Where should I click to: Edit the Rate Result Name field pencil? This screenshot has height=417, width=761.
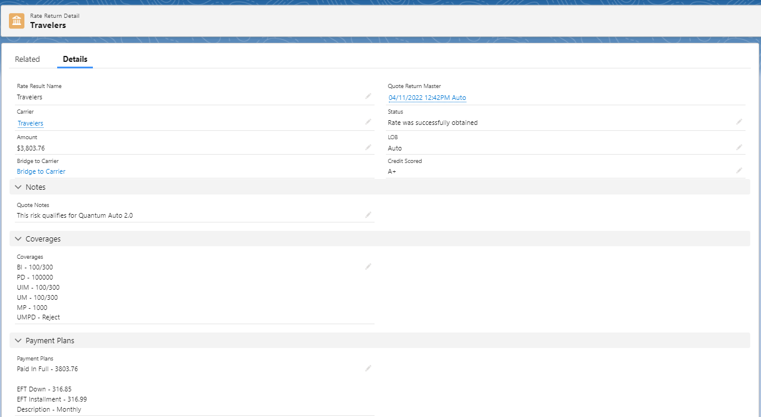[x=368, y=96]
